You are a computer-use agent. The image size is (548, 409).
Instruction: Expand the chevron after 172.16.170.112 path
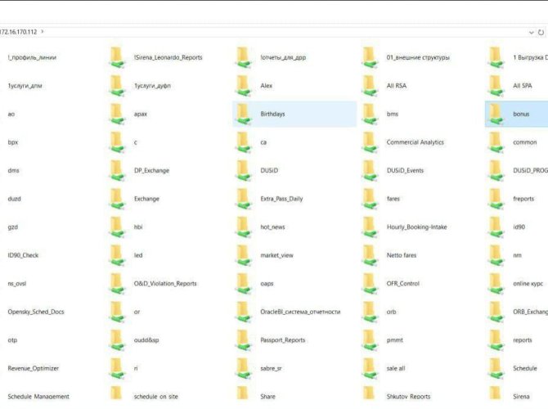(42, 32)
